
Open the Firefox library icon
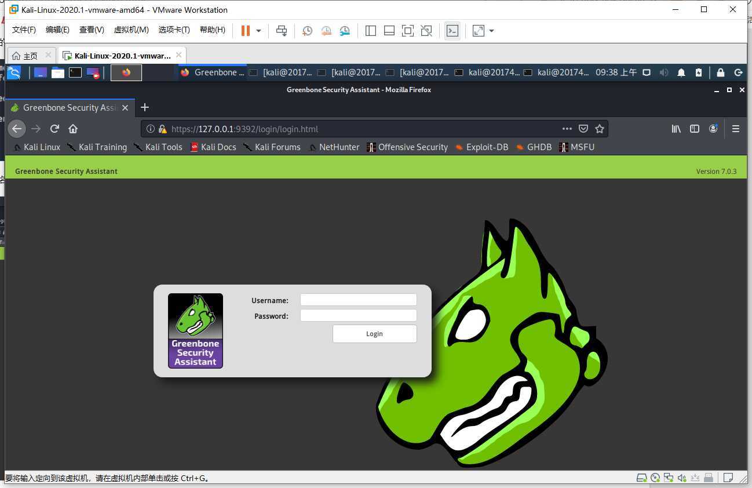pos(676,129)
